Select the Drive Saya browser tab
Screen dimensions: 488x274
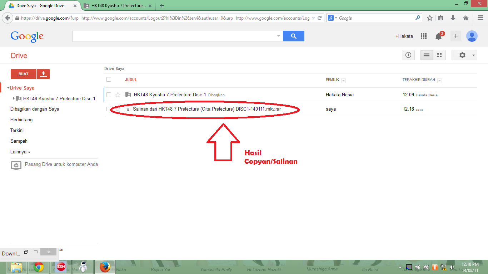click(43, 6)
